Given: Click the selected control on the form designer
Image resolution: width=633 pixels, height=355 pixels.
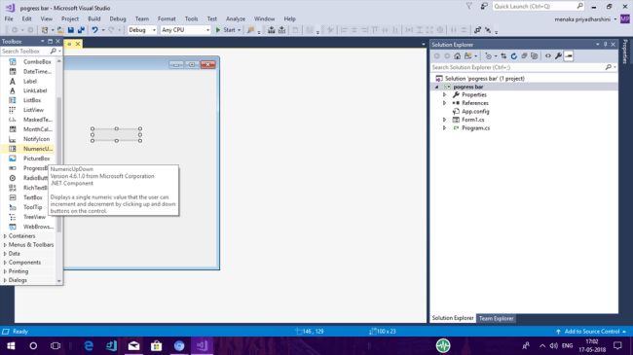Looking at the screenshot, I should click(116, 135).
